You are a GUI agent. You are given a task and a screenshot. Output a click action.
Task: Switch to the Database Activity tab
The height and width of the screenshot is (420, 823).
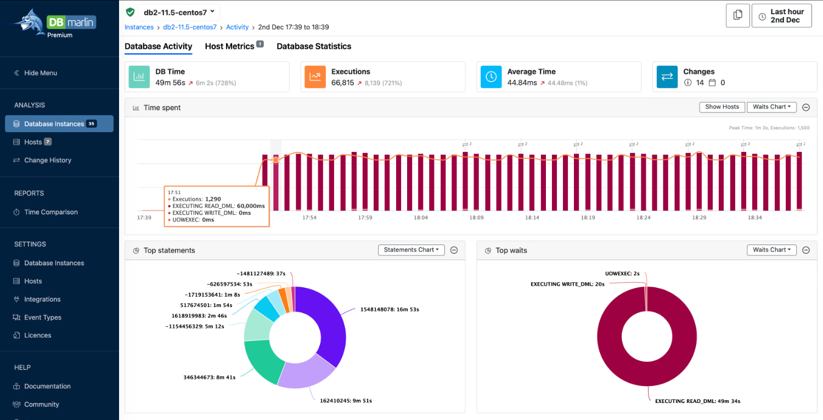tap(159, 47)
